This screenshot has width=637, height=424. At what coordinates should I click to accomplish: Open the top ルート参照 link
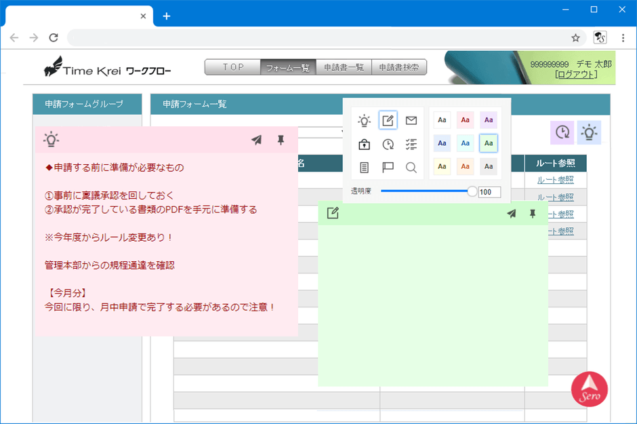pos(556,180)
